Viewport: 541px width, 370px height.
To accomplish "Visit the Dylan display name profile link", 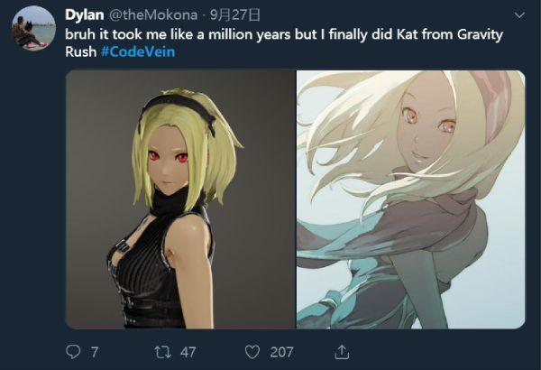I will pos(85,15).
